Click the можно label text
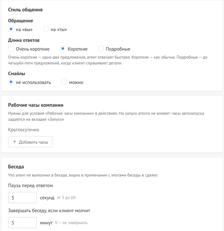This screenshot has width=224, height=231. click(x=76, y=83)
